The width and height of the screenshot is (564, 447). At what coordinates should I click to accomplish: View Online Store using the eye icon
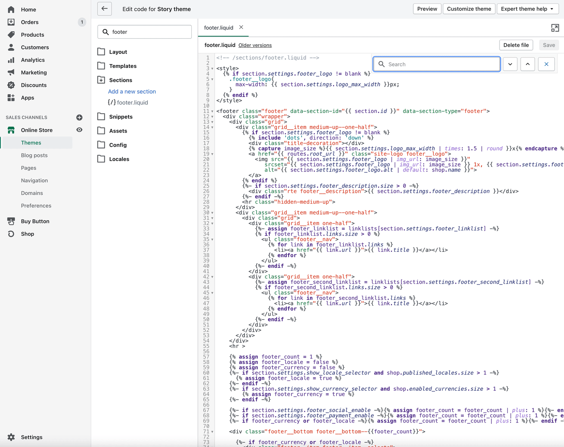(79, 130)
